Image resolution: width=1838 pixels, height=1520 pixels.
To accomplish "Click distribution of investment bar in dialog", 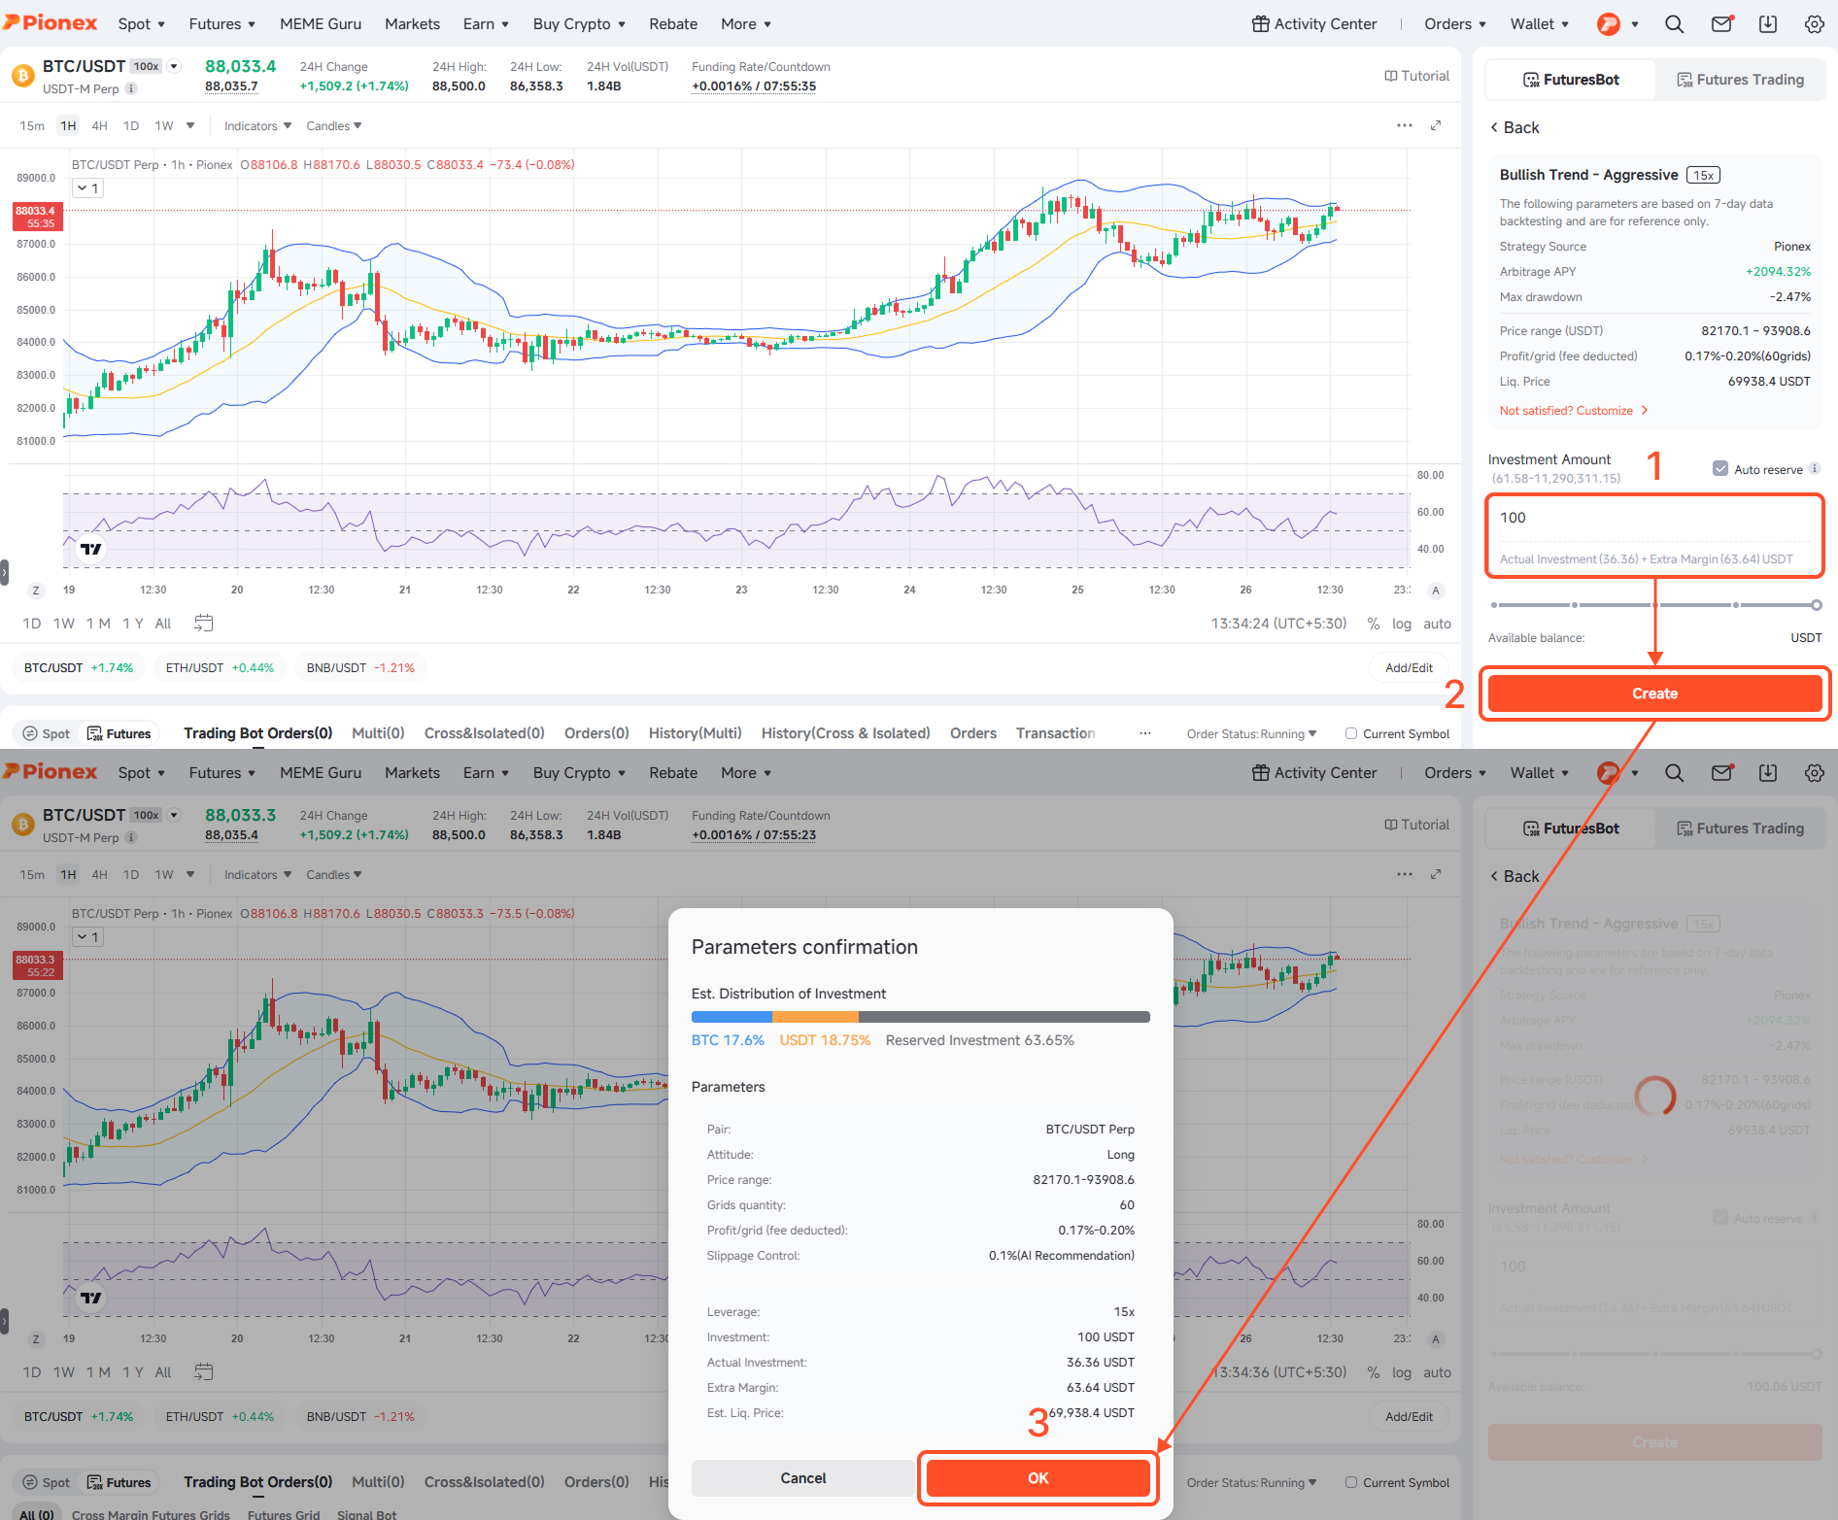I will pyautogui.click(x=920, y=1017).
